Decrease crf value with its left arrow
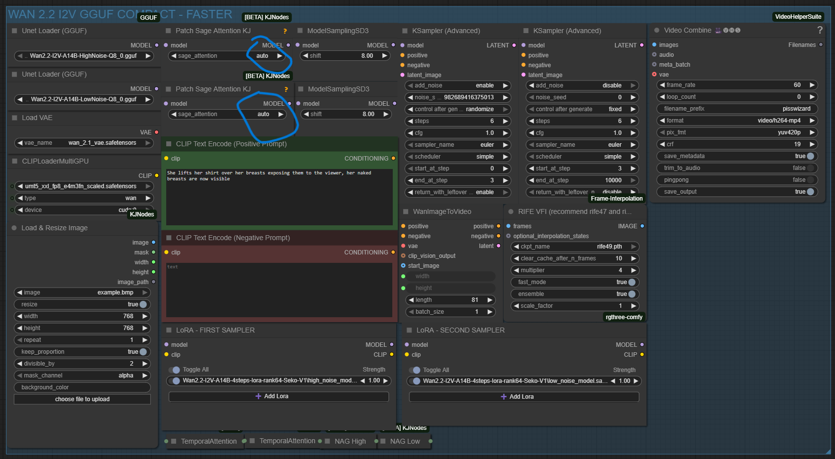This screenshot has height=459, width=835. coord(662,144)
